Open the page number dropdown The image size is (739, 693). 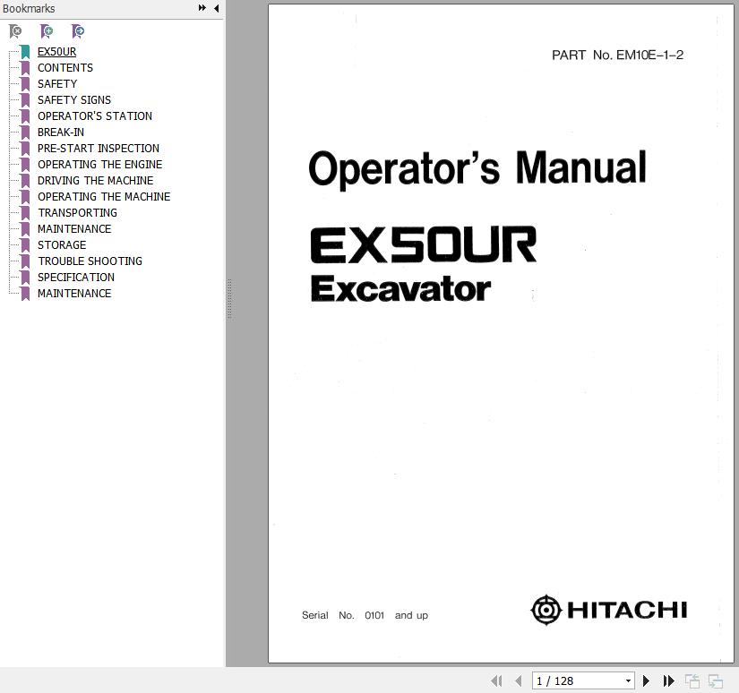tap(628, 680)
